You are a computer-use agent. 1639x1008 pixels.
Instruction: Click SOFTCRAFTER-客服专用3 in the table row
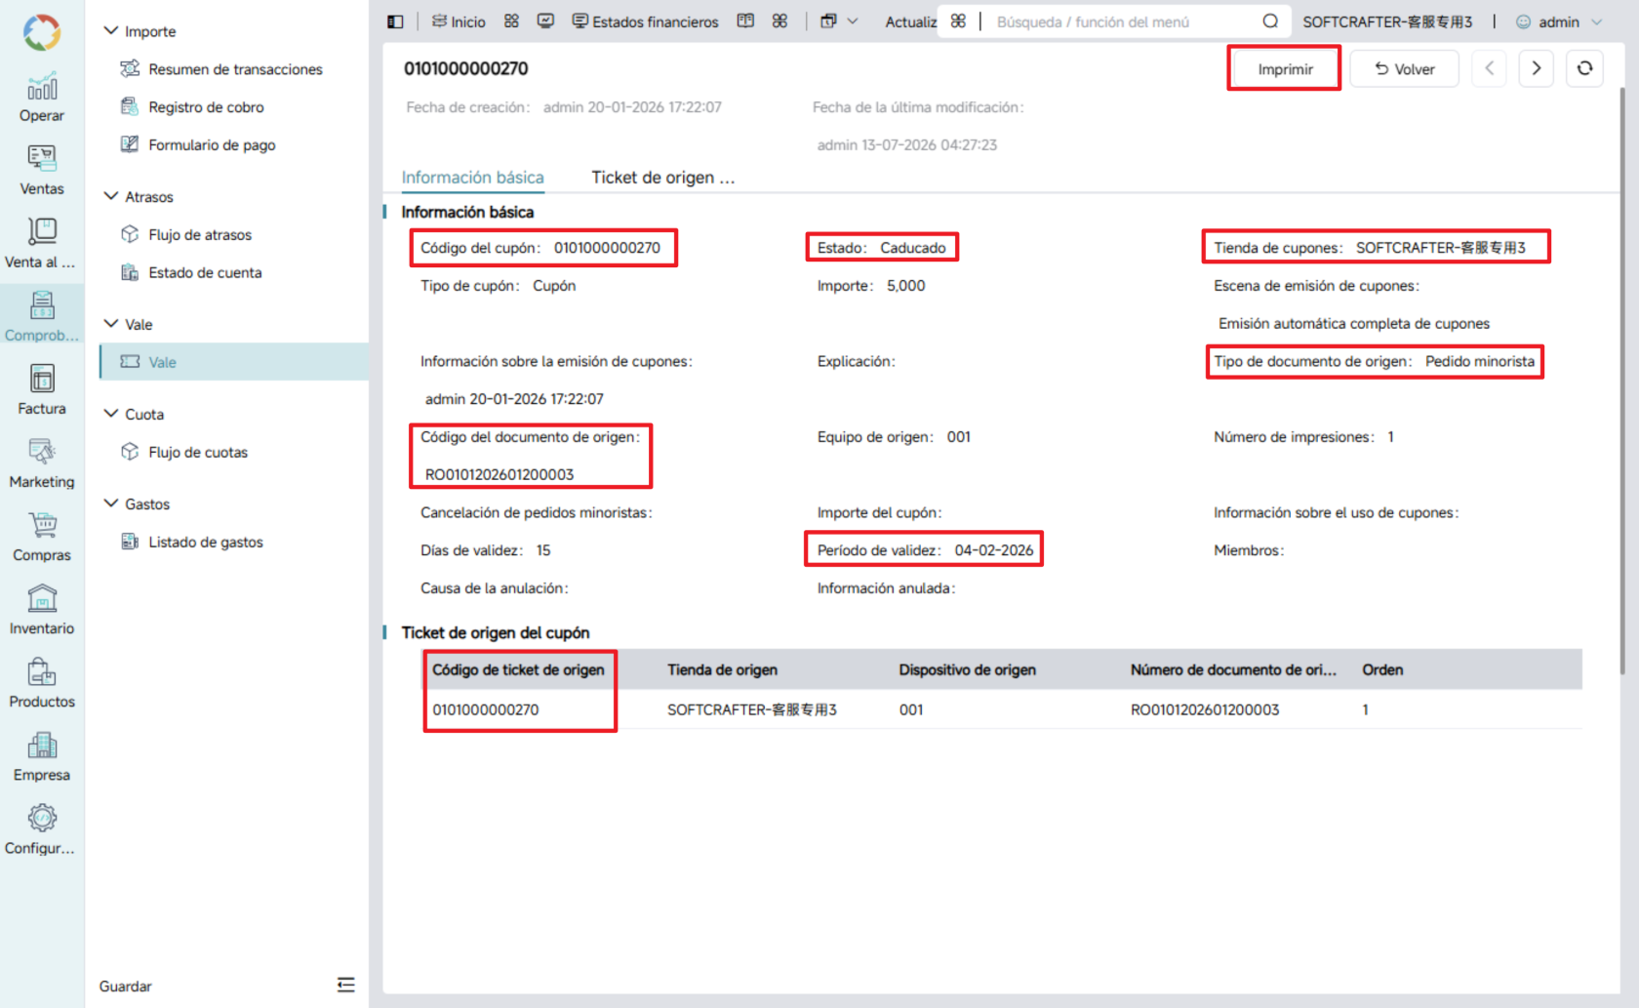pyautogui.click(x=752, y=710)
